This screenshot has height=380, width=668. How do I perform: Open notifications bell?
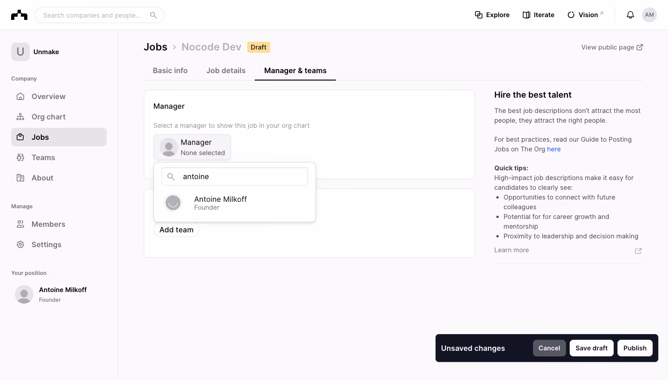point(630,15)
